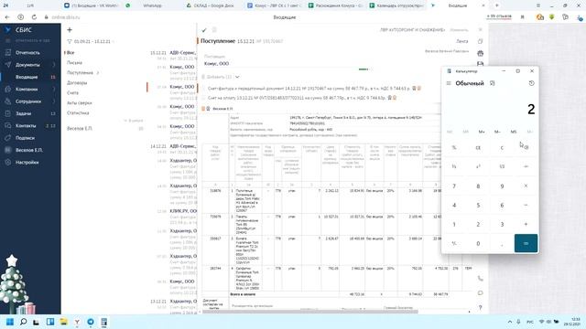This screenshot has width=586, height=329.
Task: Click the help question mark icon
Action: (480, 308)
